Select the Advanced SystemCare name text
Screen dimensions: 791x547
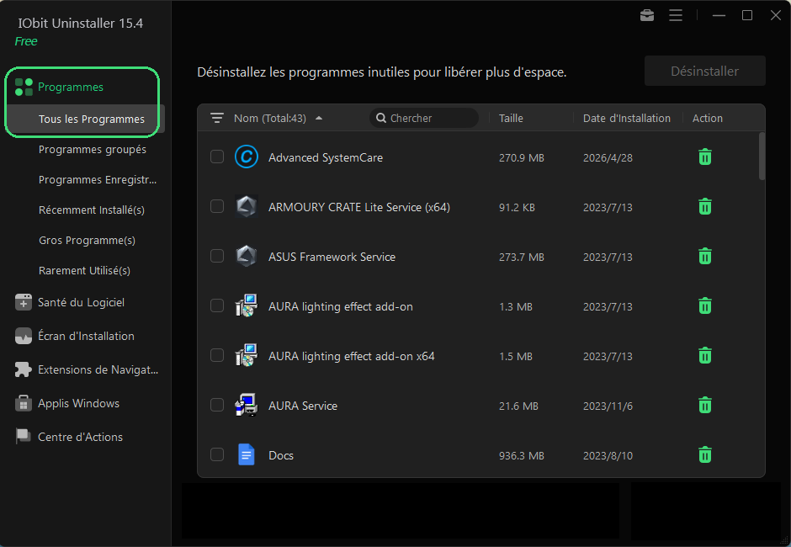point(326,157)
